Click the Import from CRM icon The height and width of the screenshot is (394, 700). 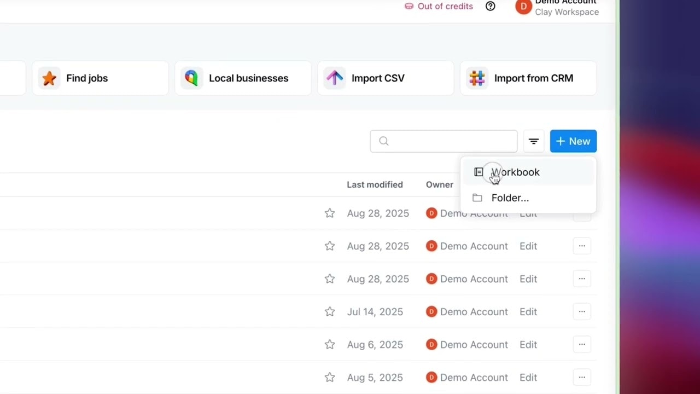pos(477,78)
